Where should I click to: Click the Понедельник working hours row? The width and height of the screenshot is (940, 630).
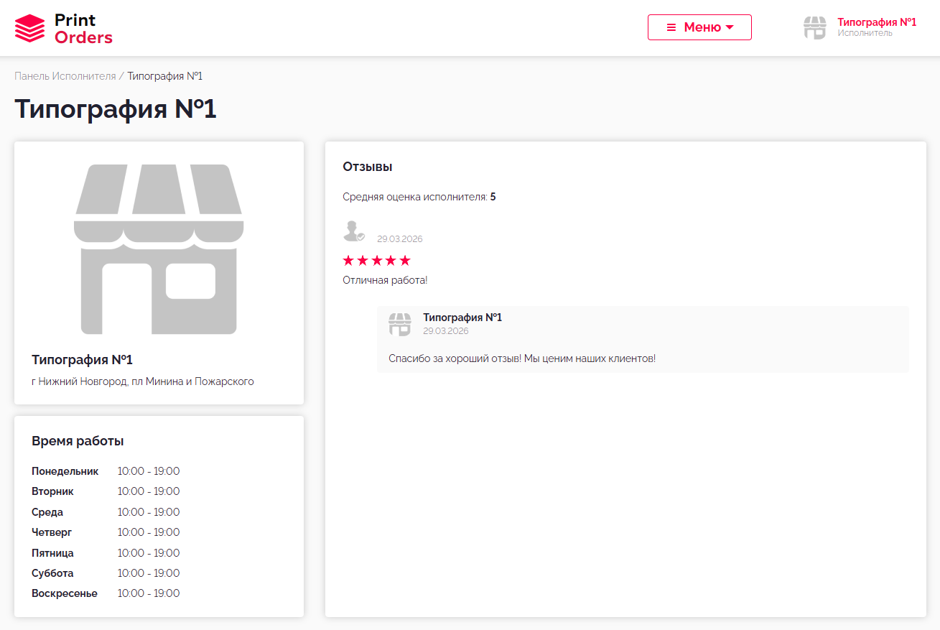pyautogui.click(x=106, y=471)
